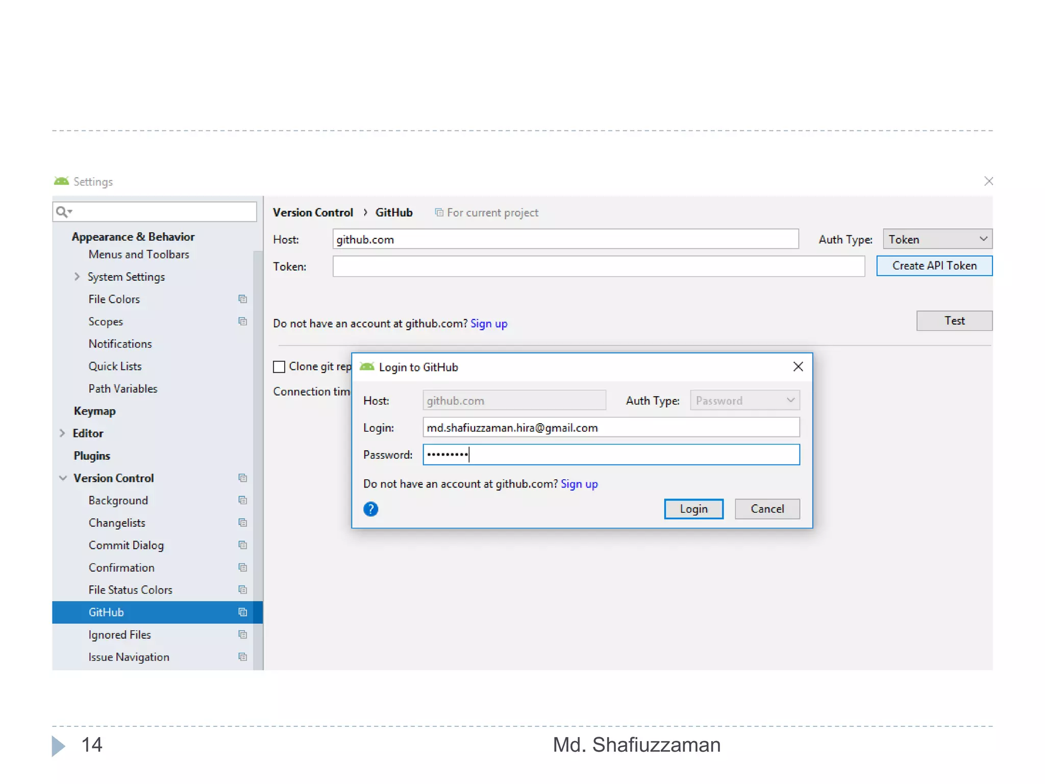Click project-level icon beside Issue Navigation
The image size is (1045, 784).
[243, 657]
